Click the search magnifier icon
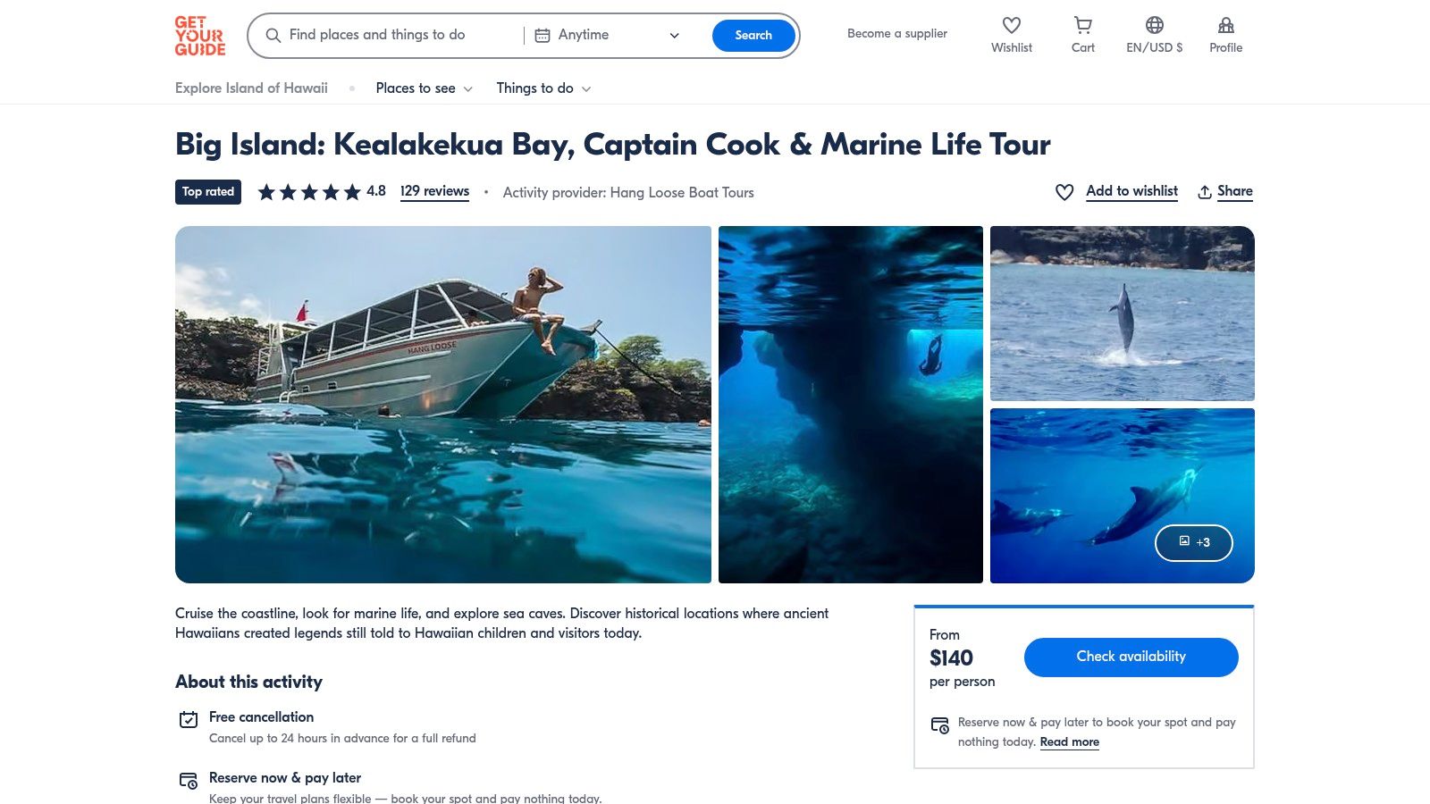Image resolution: width=1430 pixels, height=804 pixels. pos(273,36)
